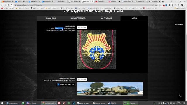
Task: Click the taskbar clock
Action: pyautogui.click(x=179, y=103)
